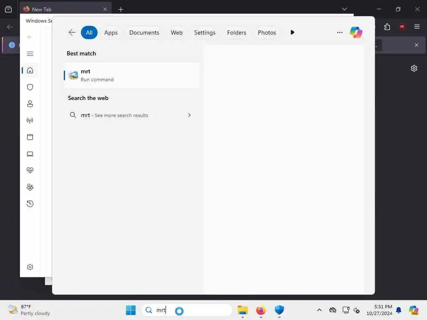Switch to Apps search filter
This screenshot has width=427, height=320.
coord(111,32)
